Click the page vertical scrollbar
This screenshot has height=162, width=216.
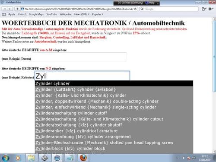[214, 85]
